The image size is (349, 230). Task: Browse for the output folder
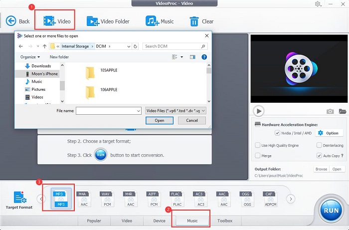321,169
